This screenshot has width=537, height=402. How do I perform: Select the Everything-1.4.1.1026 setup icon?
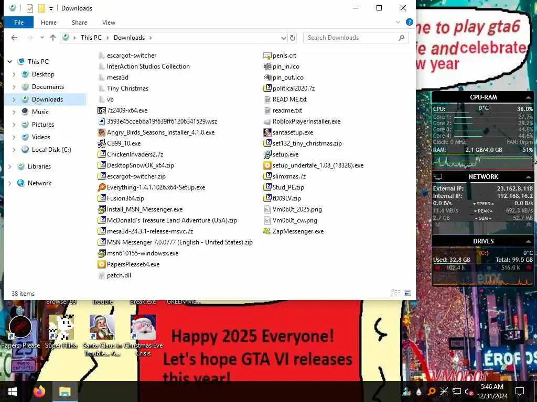tap(101, 187)
